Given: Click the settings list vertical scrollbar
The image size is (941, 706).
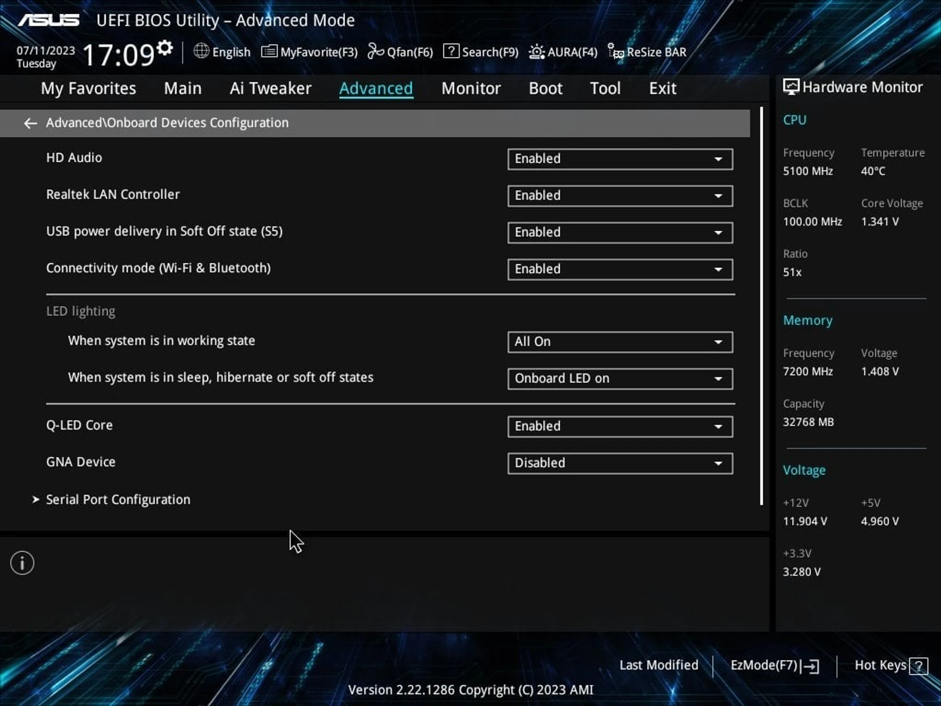Looking at the screenshot, I should pyautogui.click(x=762, y=306).
